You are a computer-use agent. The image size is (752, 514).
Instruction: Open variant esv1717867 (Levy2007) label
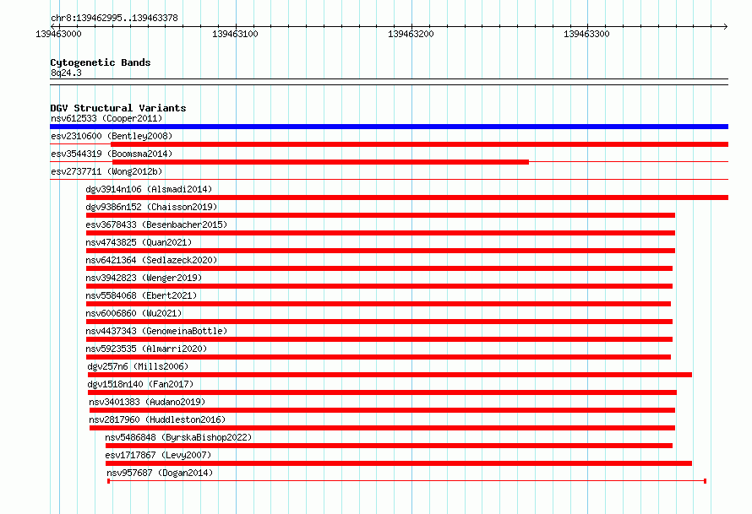[158, 455]
